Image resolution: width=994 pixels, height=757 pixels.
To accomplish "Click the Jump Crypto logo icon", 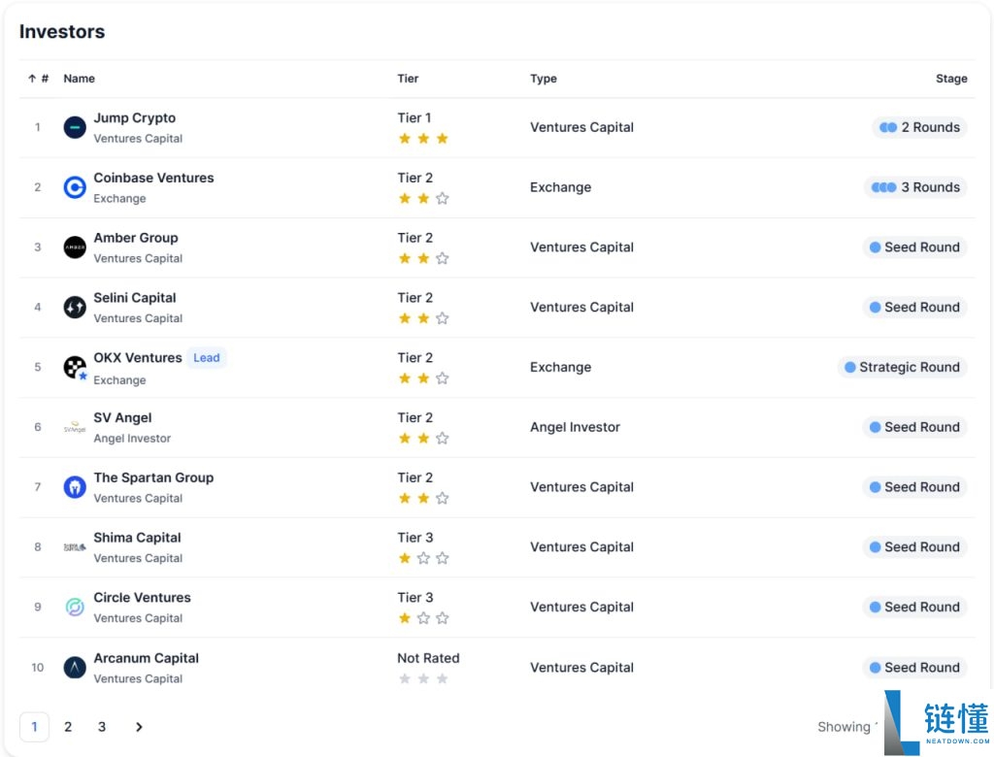I will [75, 127].
